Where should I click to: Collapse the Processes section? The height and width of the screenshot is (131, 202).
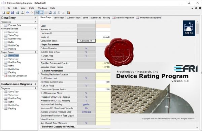35,22
